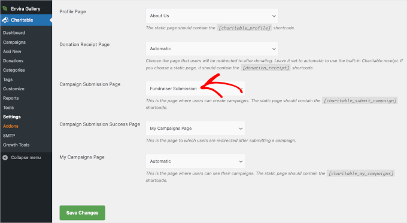Open the Donations page
The width and height of the screenshot is (407, 223).
(13, 60)
